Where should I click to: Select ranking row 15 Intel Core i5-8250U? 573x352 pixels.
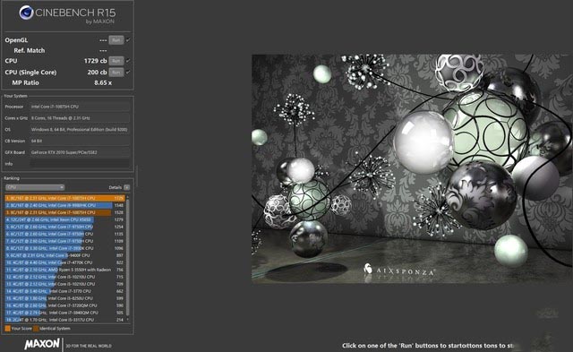(x=64, y=298)
